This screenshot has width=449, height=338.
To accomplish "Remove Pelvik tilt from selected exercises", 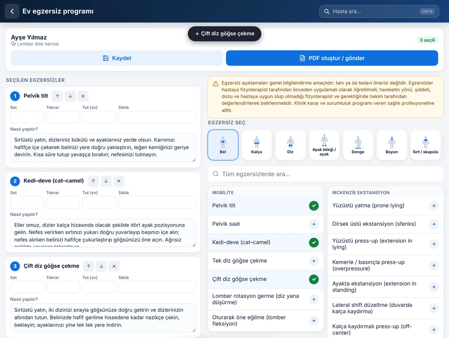I will (x=83, y=96).
